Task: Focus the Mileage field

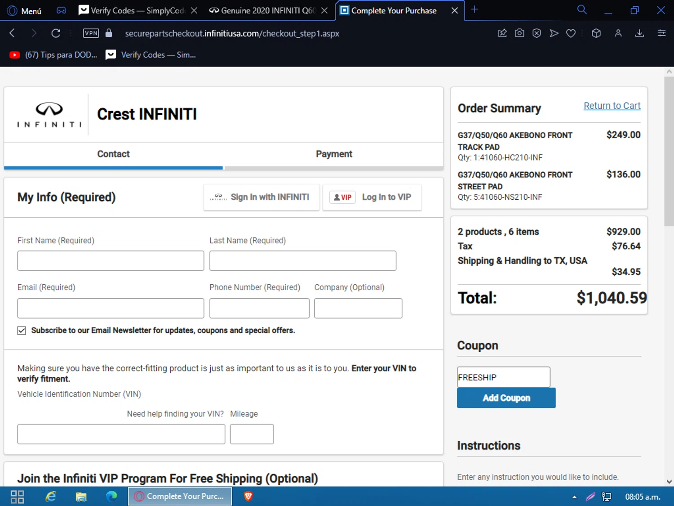Action: [252, 434]
